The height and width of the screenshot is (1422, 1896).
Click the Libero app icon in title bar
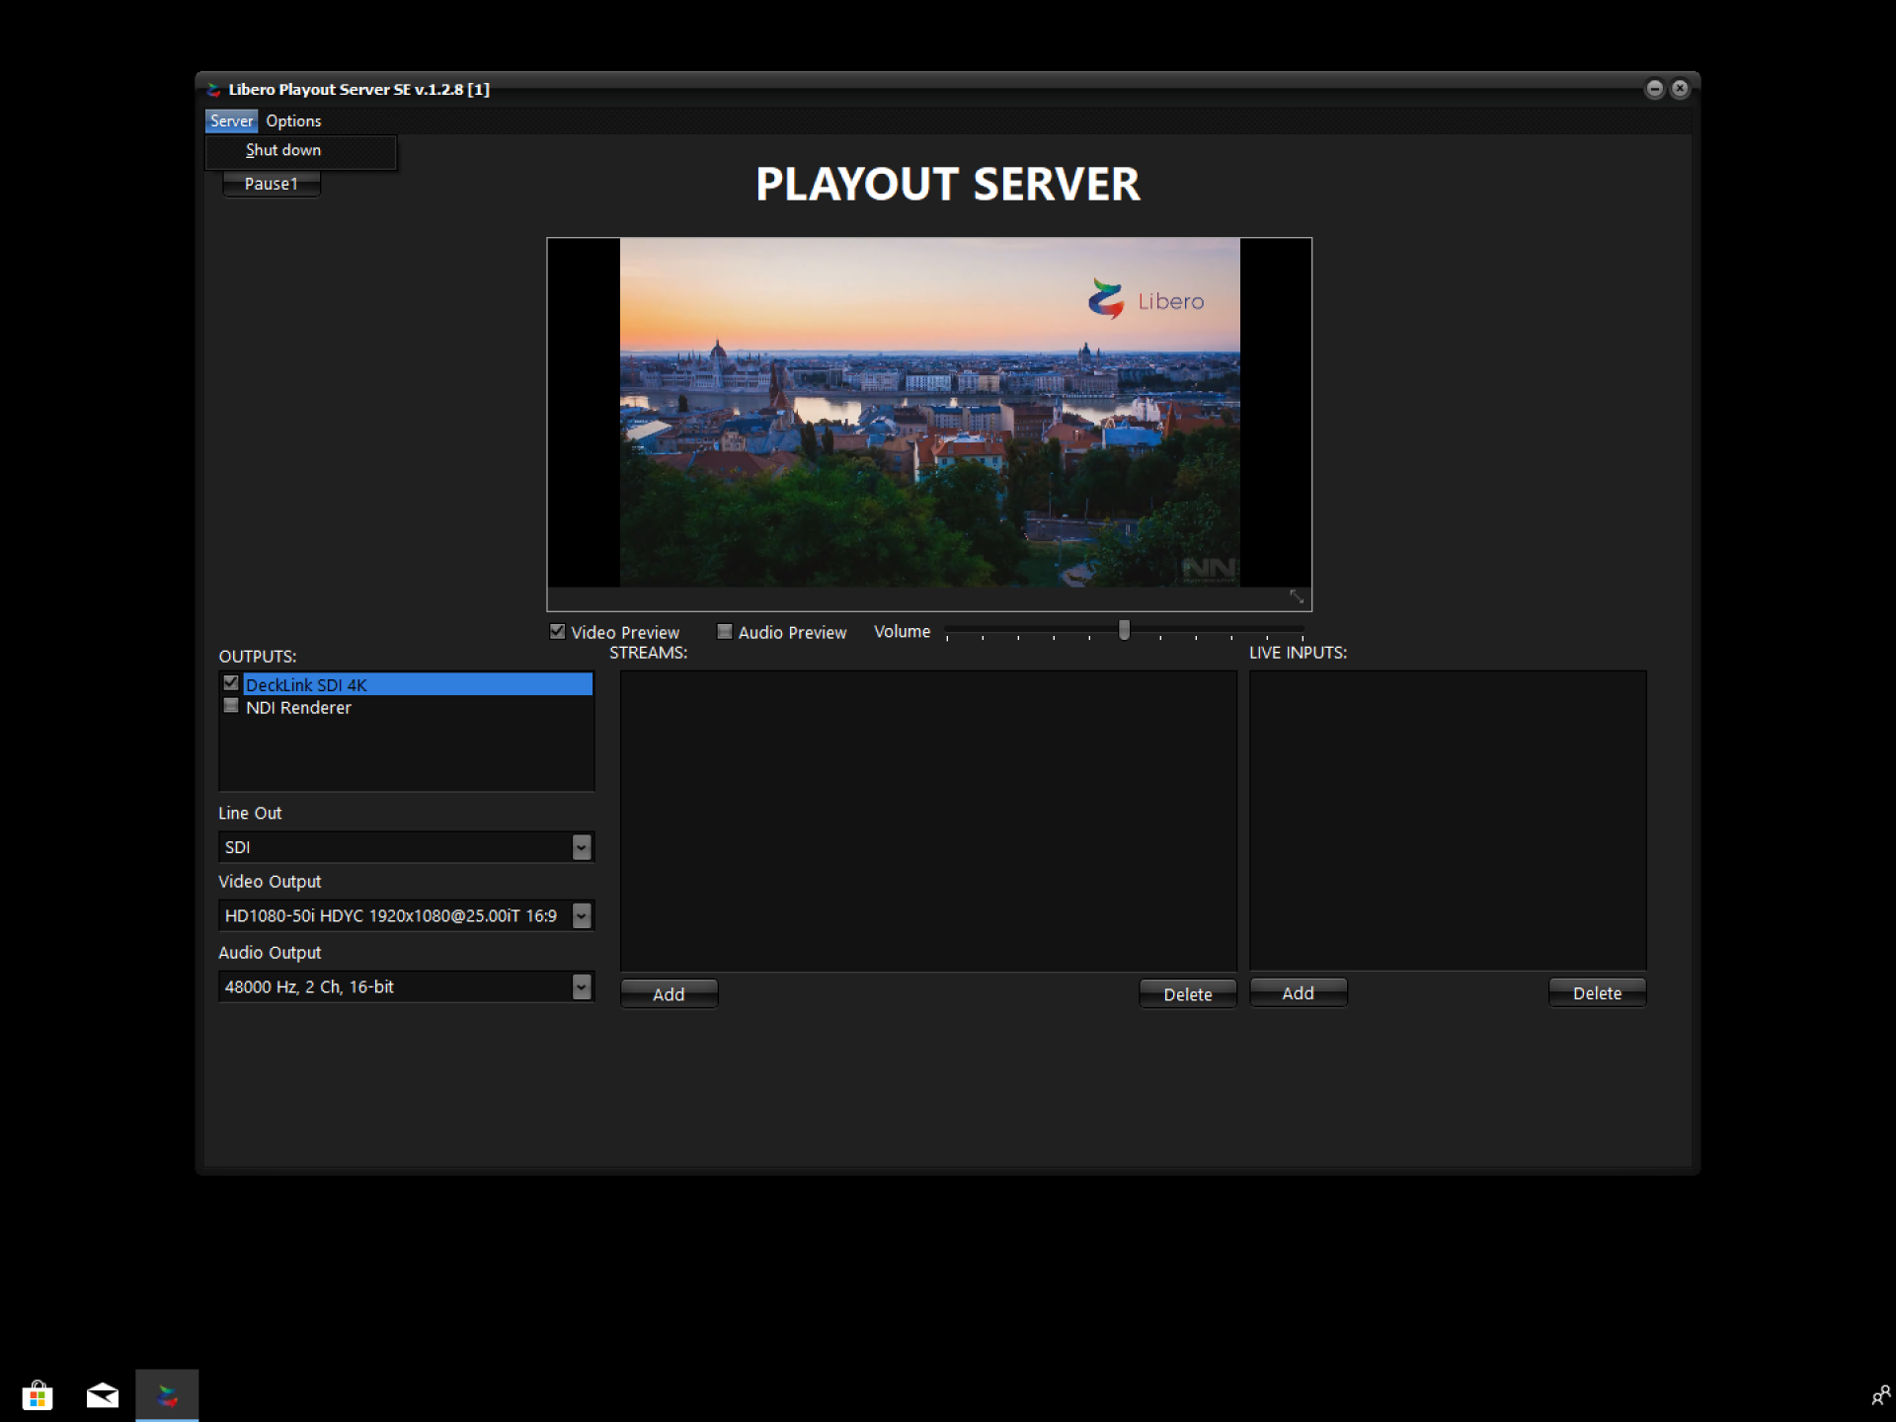213,90
